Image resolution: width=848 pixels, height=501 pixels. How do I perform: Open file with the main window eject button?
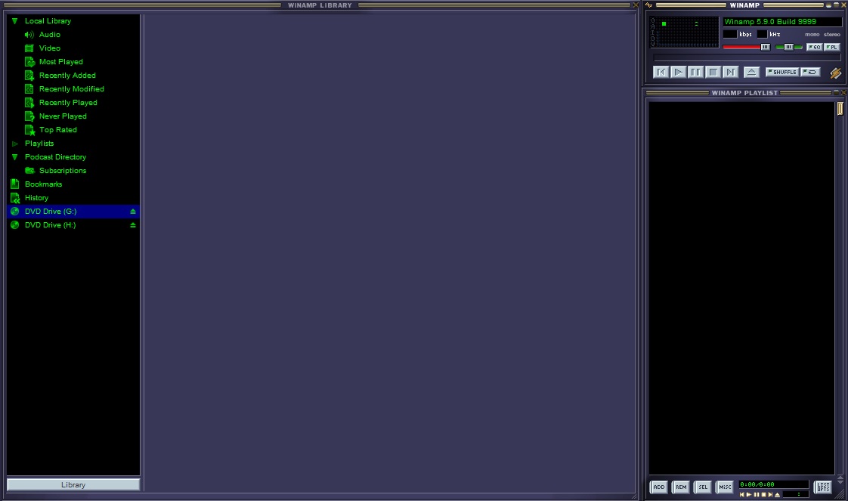click(751, 72)
